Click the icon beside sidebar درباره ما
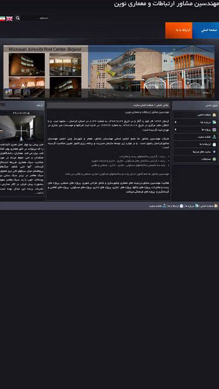219x389 pixels. coord(214,122)
